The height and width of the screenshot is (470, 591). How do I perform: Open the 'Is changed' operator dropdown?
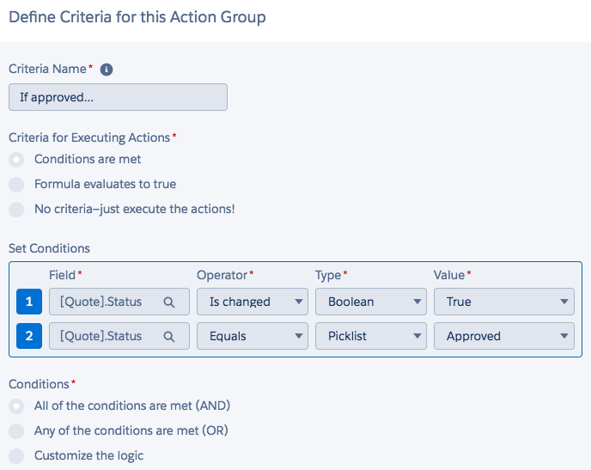pos(252,302)
